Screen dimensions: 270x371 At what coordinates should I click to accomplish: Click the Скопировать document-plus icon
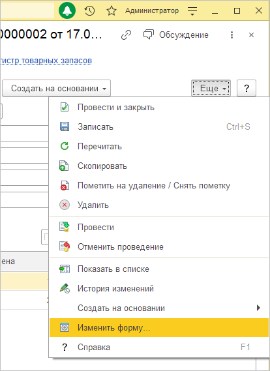click(64, 166)
